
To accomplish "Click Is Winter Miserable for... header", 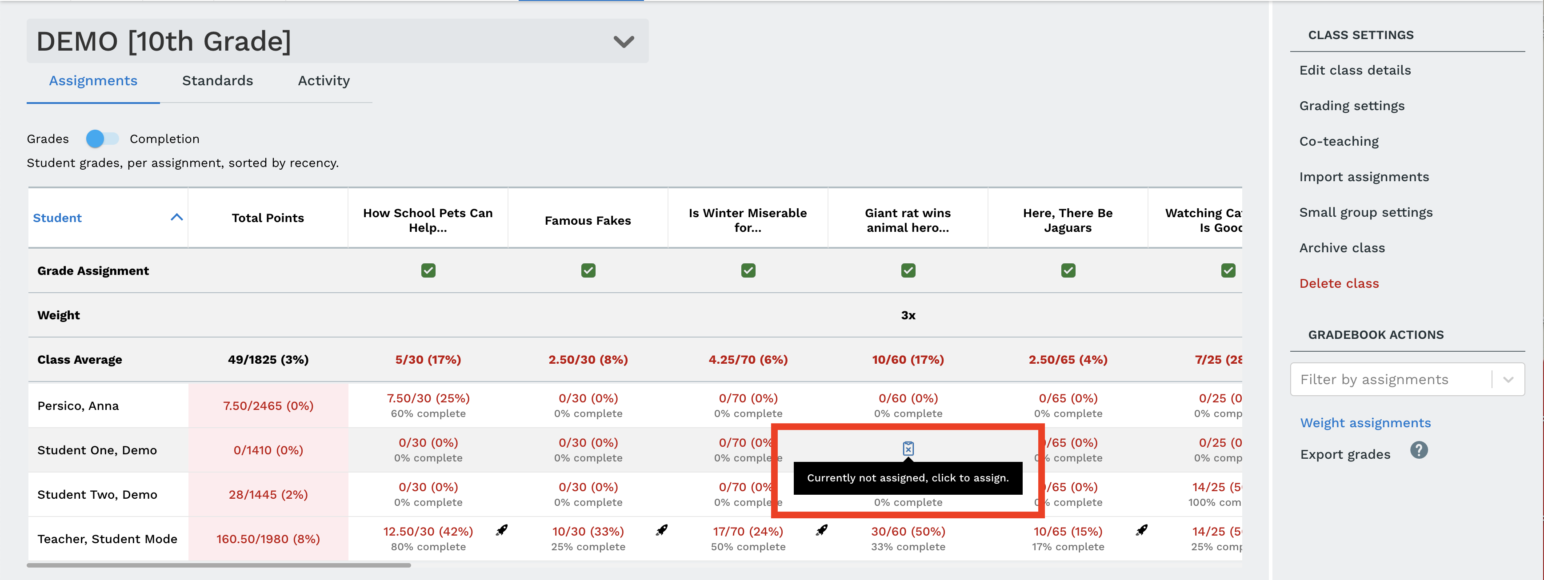I will tap(748, 220).
